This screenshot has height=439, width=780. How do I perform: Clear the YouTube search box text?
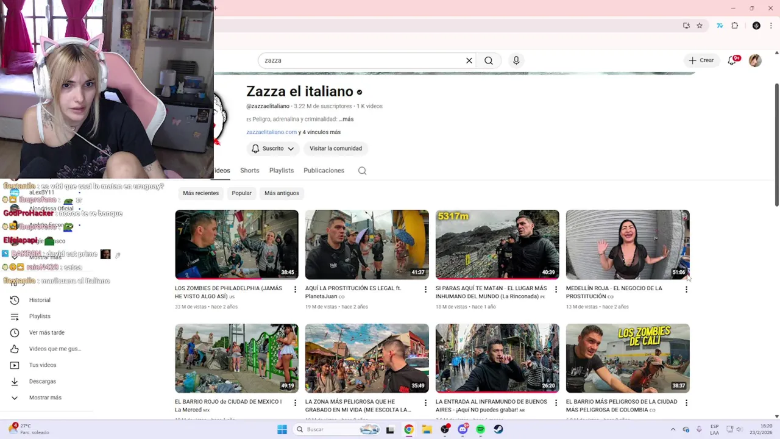469,60
